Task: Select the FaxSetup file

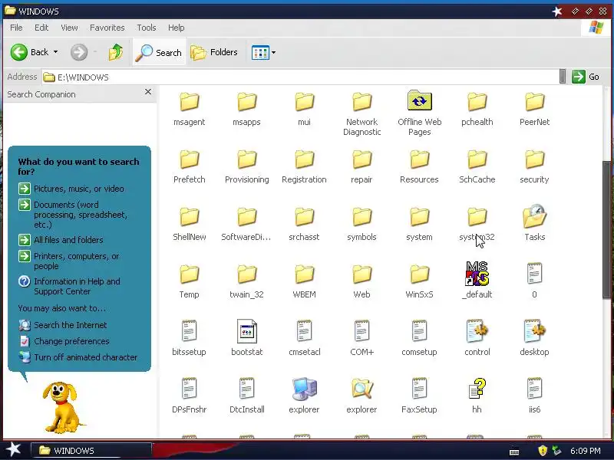Action: click(x=419, y=396)
